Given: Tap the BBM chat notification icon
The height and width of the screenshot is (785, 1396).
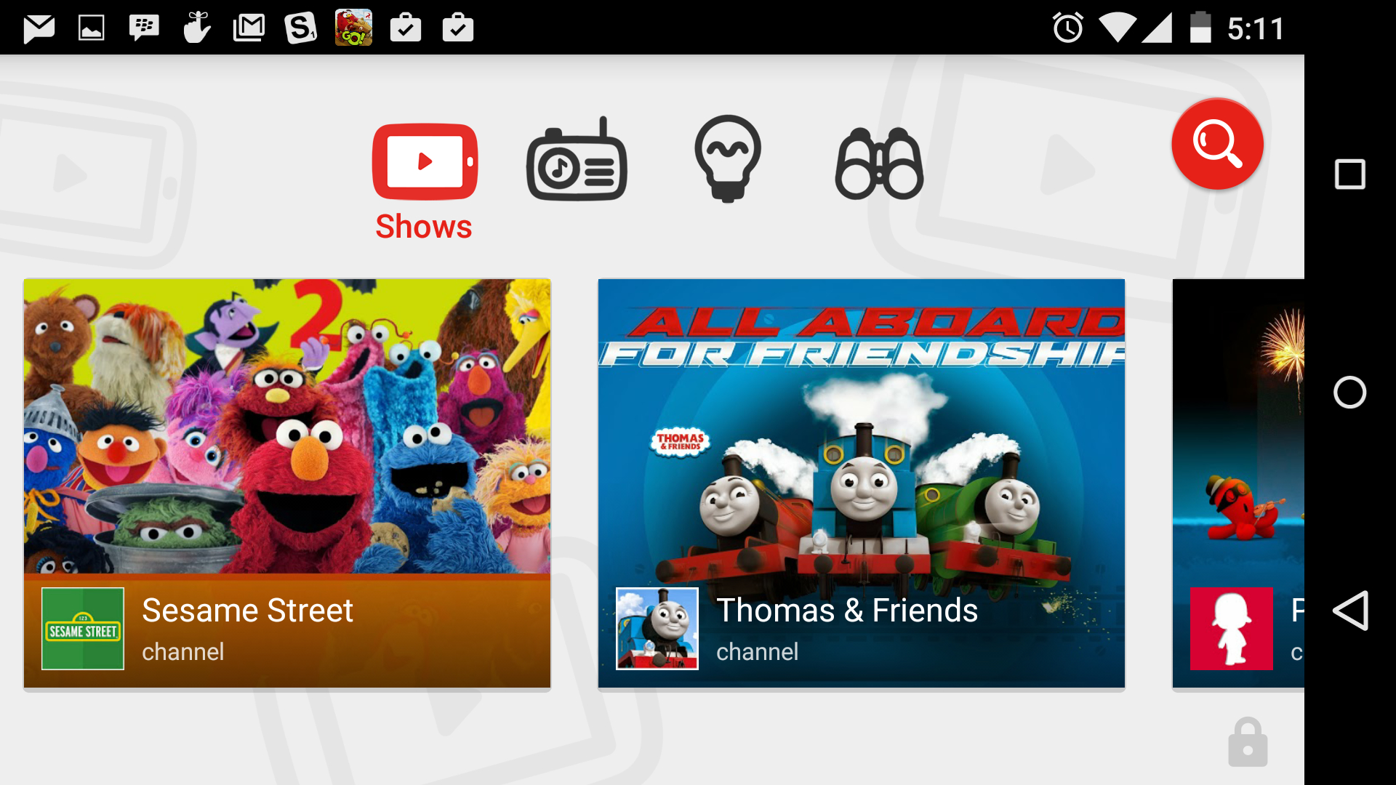Looking at the screenshot, I should coord(144,29).
